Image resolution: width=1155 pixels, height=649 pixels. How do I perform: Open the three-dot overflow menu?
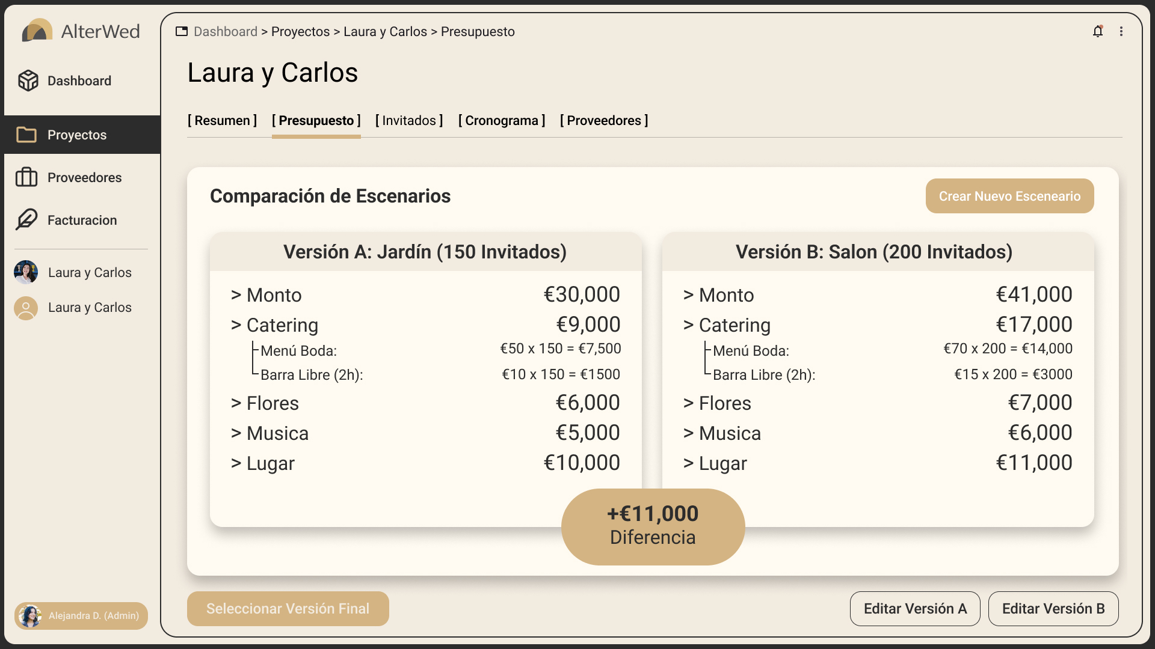1123,31
